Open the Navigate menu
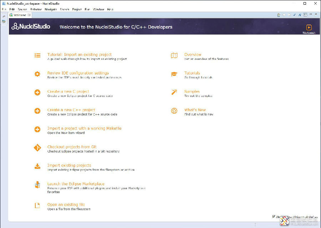The width and height of the screenshot is (321, 228). click(x=51, y=9)
